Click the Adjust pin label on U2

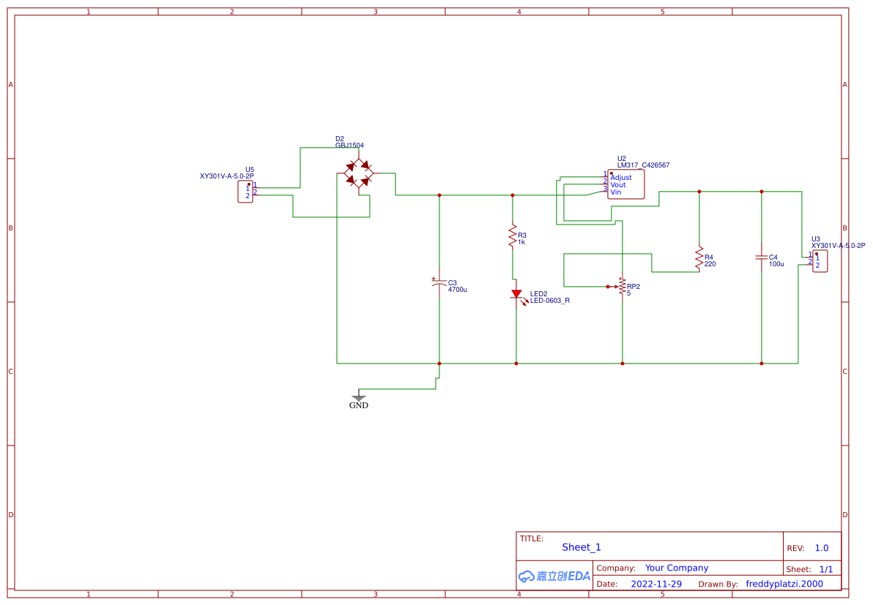(x=620, y=177)
